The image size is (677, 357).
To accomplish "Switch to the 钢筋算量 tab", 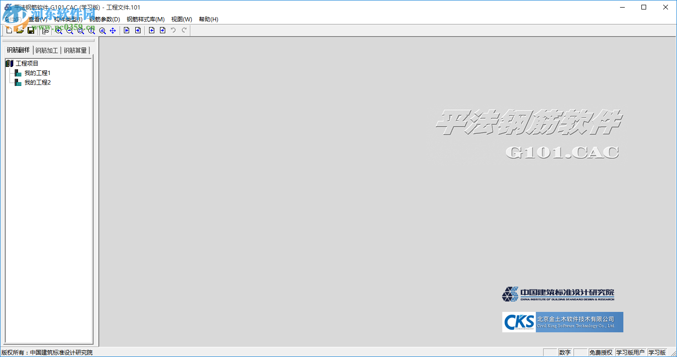I will pyautogui.click(x=75, y=50).
